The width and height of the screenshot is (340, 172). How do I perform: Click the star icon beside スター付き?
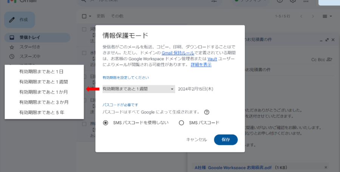12,47
